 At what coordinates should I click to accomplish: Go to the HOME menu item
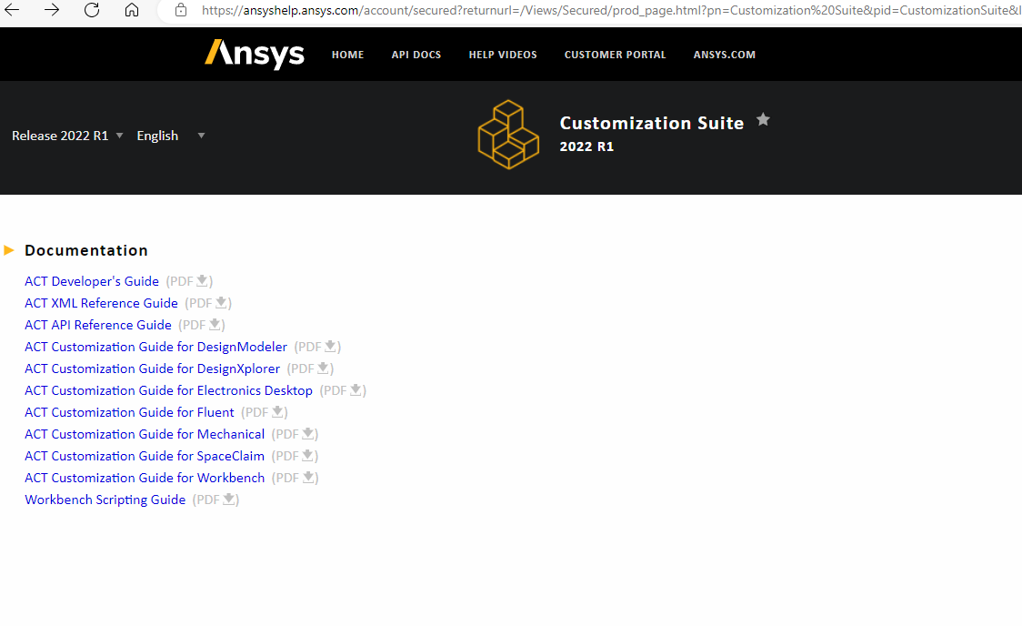click(x=347, y=55)
